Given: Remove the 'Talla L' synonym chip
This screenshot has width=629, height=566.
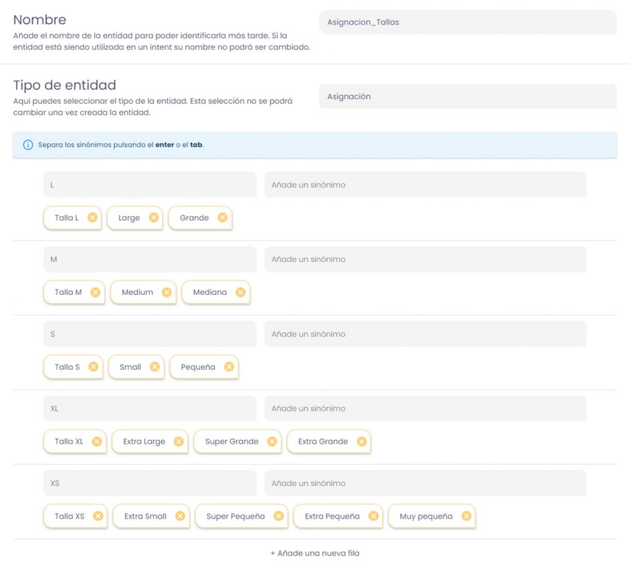Looking at the screenshot, I should (92, 218).
